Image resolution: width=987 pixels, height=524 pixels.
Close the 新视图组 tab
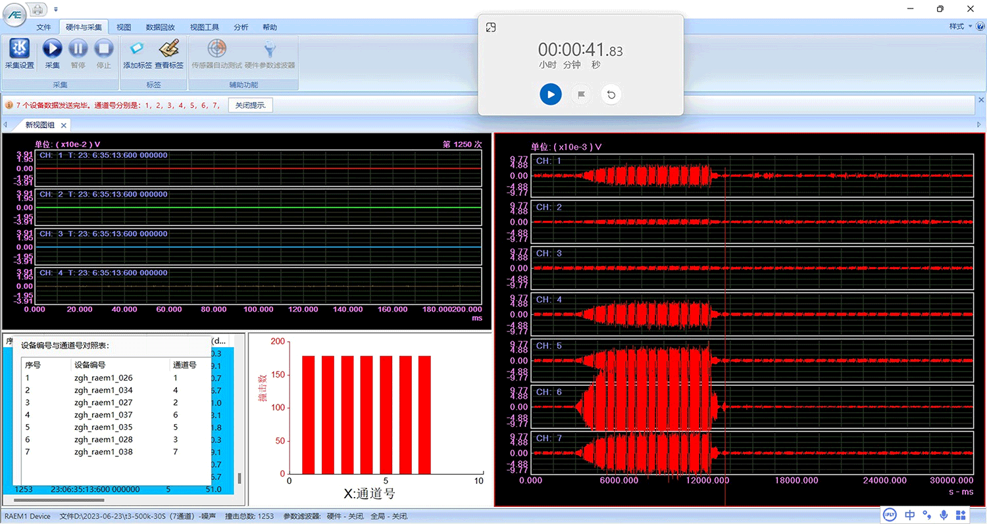pos(64,125)
